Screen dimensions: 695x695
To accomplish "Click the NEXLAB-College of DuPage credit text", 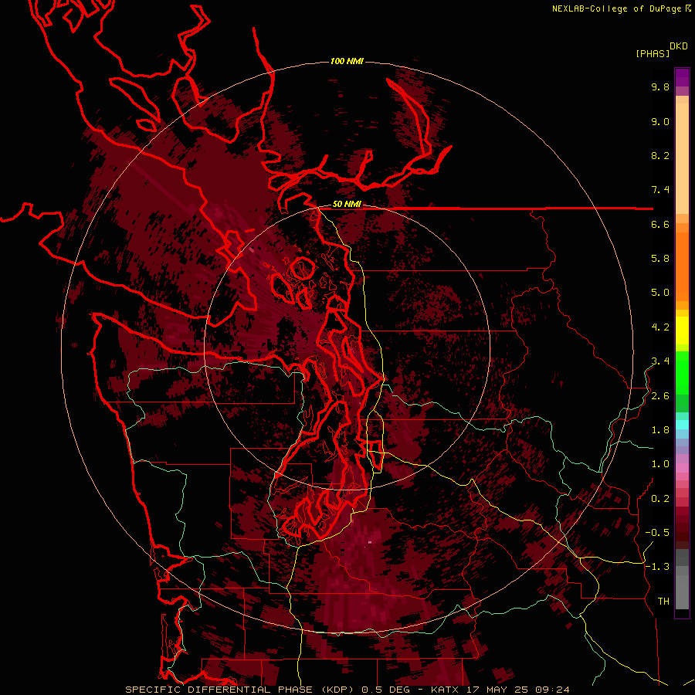I will coord(616,8).
